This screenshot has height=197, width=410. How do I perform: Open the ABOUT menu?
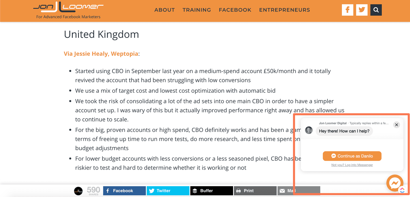click(x=164, y=10)
